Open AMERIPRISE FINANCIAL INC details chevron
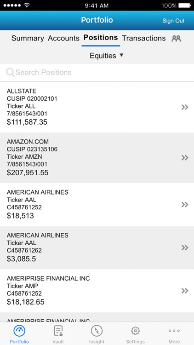194x345 pixels. (x=185, y=291)
